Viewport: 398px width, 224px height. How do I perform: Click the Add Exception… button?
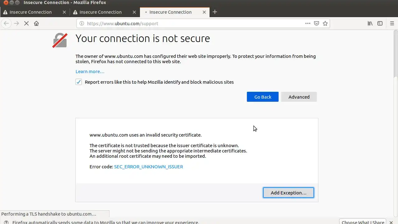point(288,193)
